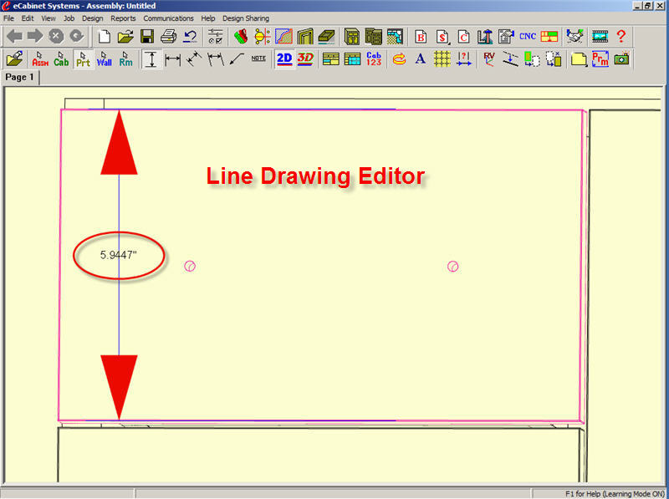This screenshot has width=669, height=499.
Task: Click the New file icon
Action: [x=104, y=37]
